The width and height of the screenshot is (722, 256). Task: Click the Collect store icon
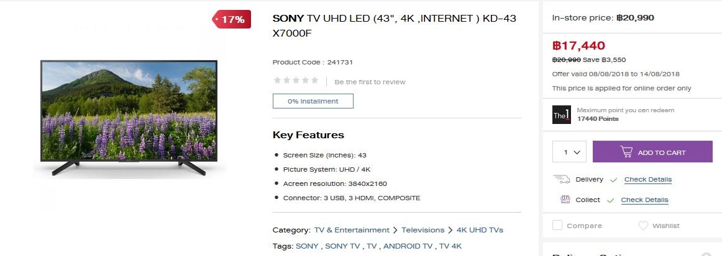click(565, 200)
